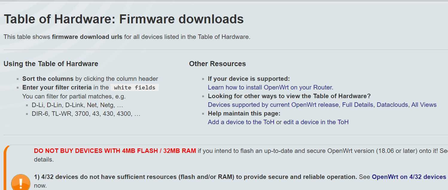Image resolution: width=448 pixels, height=190 pixels.
Task: Click the 'Help maintain this page:' text
Action: [244, 113]
